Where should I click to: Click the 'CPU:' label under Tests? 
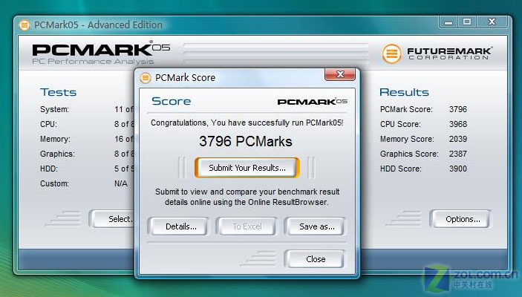click(x=48, y=124)
